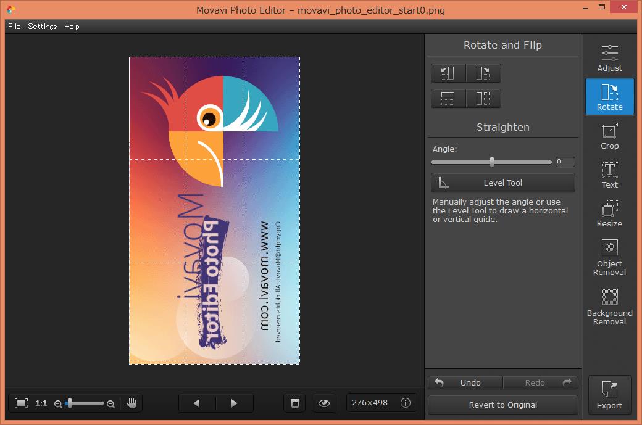Click the Redo button
Screen dimensions: 642x425
click(x=541, y=382)
